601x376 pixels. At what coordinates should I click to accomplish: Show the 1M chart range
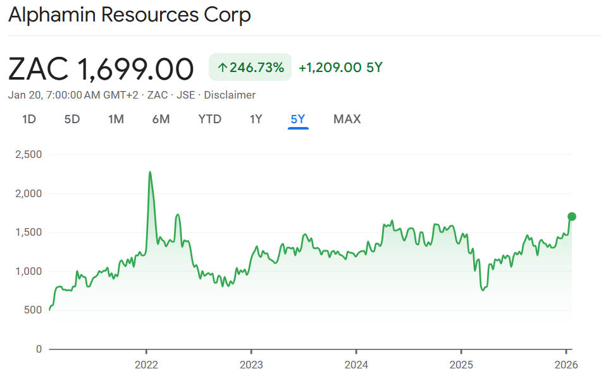click(116, 119)
